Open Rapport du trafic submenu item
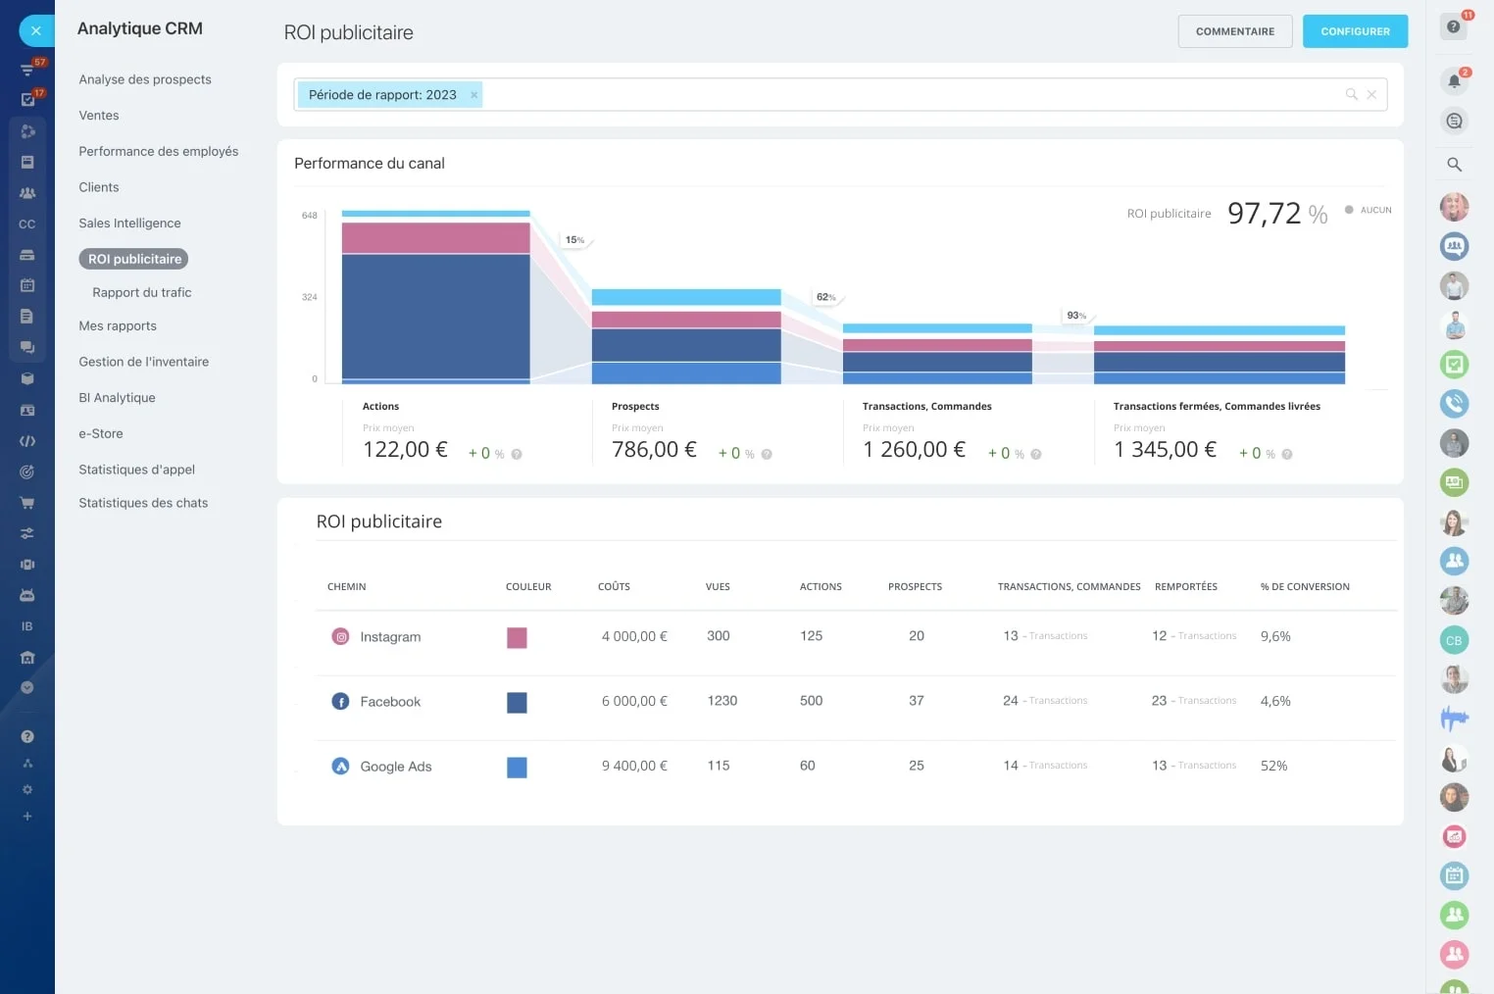Viewport: 1494px width, 994px height. point(142,293)
